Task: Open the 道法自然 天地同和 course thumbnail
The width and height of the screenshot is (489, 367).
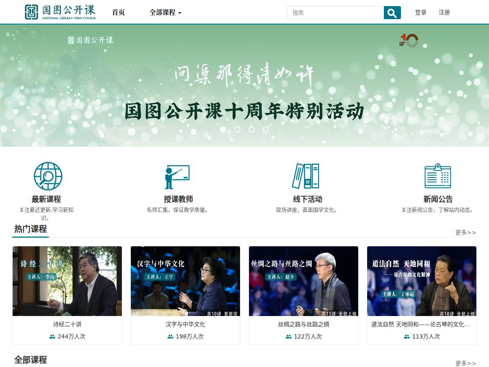Action: (x=422, y=281)
